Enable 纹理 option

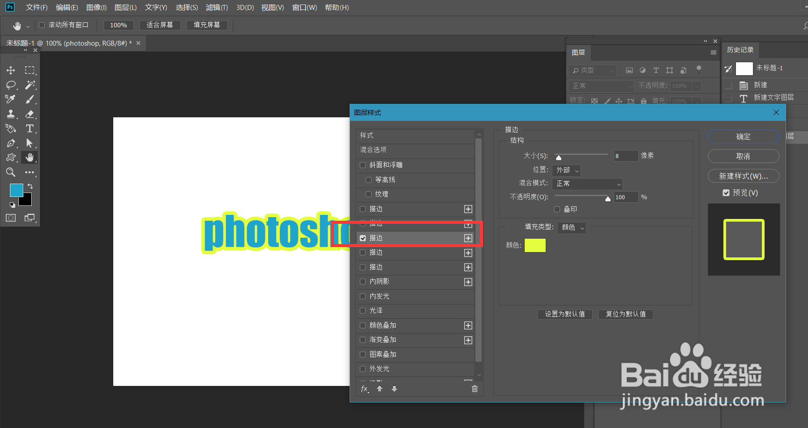pos(369,194)
